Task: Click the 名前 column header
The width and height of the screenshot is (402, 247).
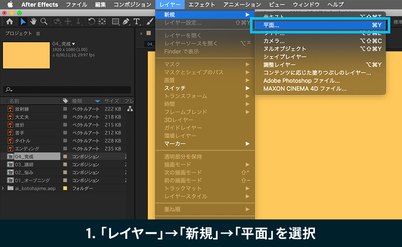Action: click(x=14, y=101)
